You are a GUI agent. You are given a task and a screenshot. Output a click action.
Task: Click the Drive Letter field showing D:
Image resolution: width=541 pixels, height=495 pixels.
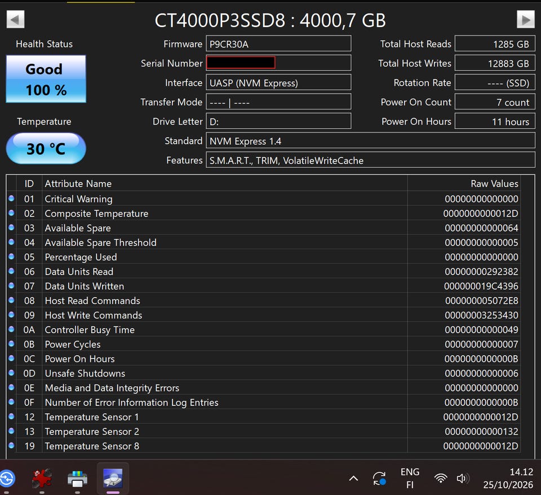[x=278, y=121]
